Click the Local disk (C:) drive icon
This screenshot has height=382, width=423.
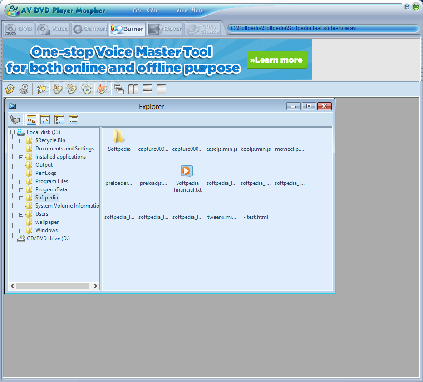[21, 132]
